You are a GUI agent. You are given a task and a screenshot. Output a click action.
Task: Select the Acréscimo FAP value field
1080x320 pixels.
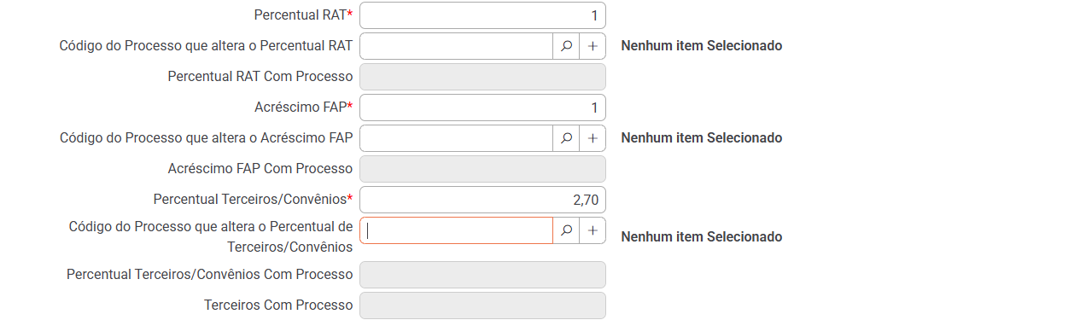[482, 108]
